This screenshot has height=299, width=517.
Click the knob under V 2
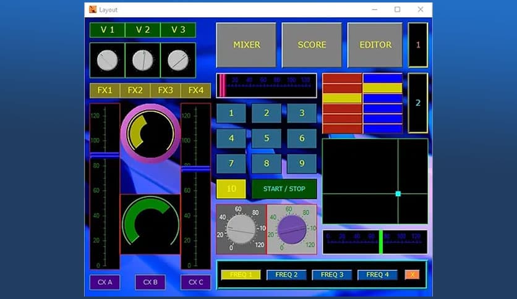[143, 61]
